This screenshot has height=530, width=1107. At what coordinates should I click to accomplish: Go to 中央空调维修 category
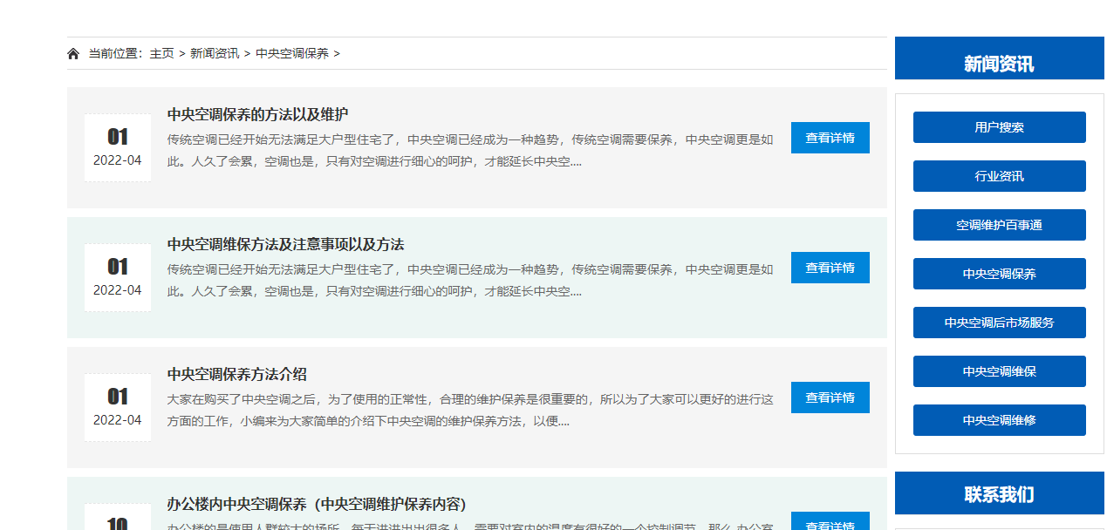[x=999, y=420]
